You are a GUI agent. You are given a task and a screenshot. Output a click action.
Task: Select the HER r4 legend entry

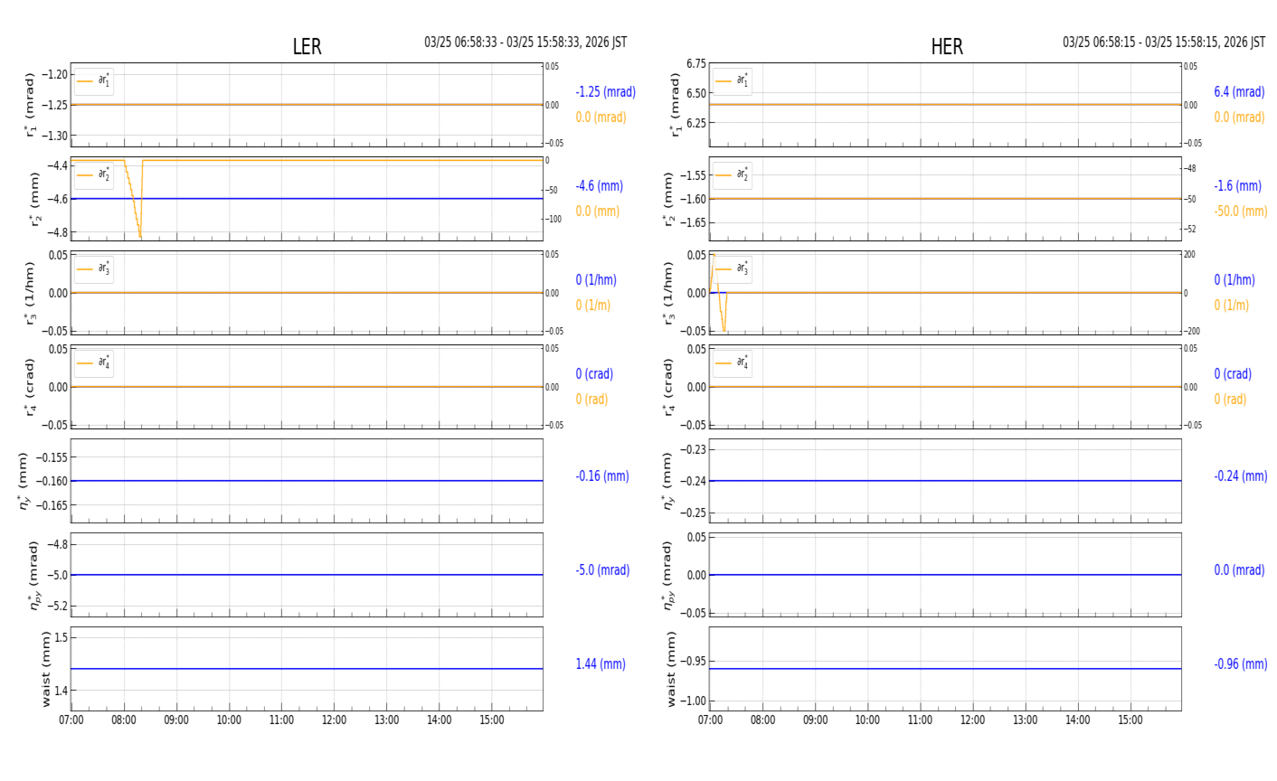click(732, 362)
